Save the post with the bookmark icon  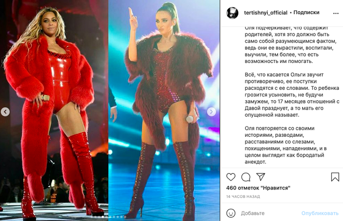click(x=335, y=177)
